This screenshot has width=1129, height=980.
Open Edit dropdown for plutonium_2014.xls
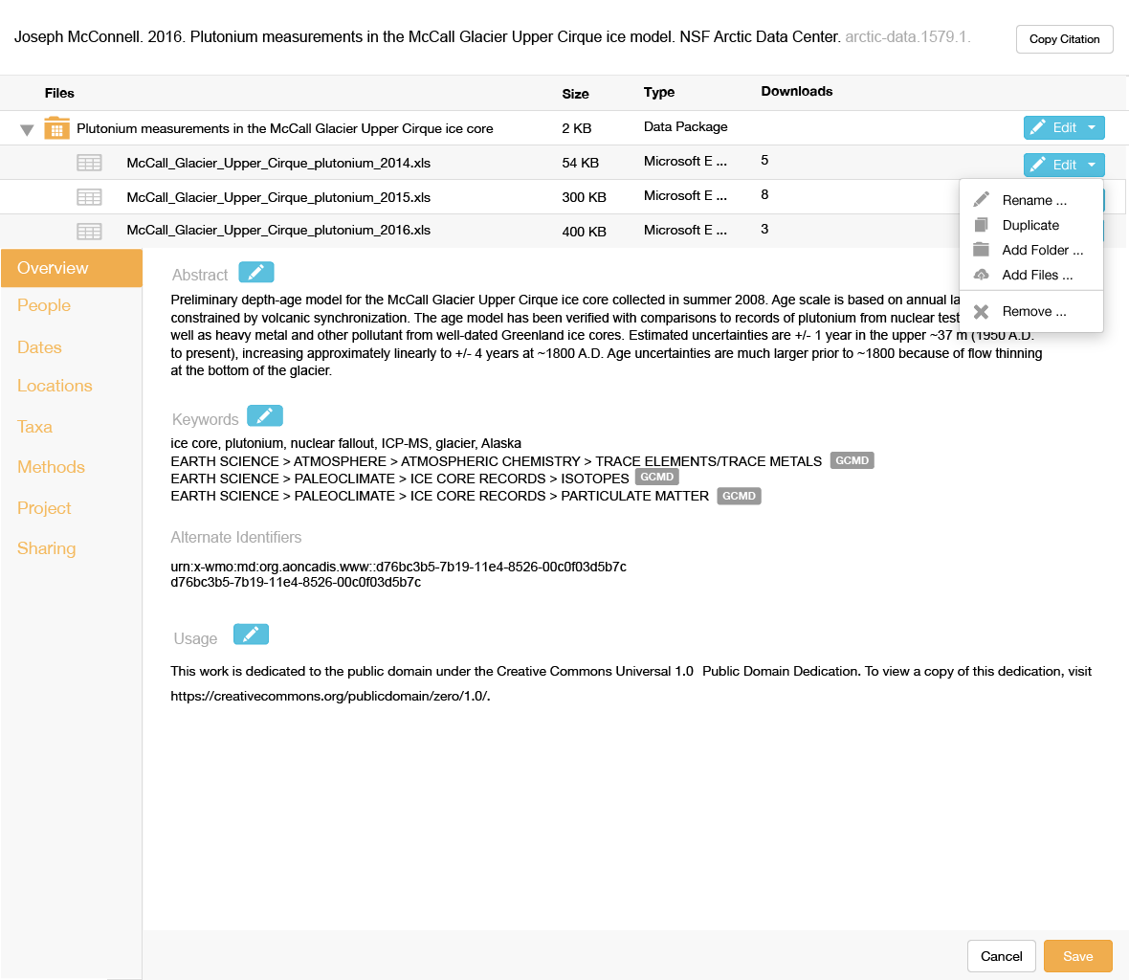[x=1063, y=165]
